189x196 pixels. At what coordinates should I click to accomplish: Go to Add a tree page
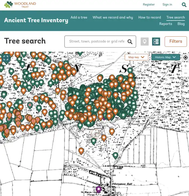click(79, 17)
